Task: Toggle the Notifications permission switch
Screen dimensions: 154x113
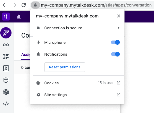Action: tap(115, 54)
